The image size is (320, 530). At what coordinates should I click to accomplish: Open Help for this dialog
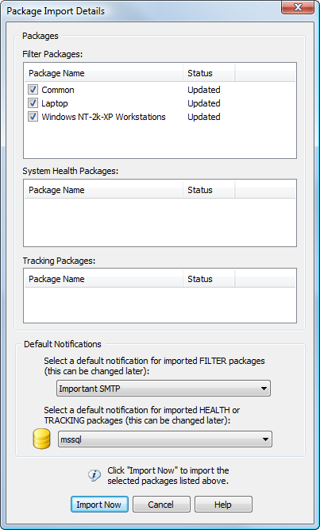pos(223,505)
